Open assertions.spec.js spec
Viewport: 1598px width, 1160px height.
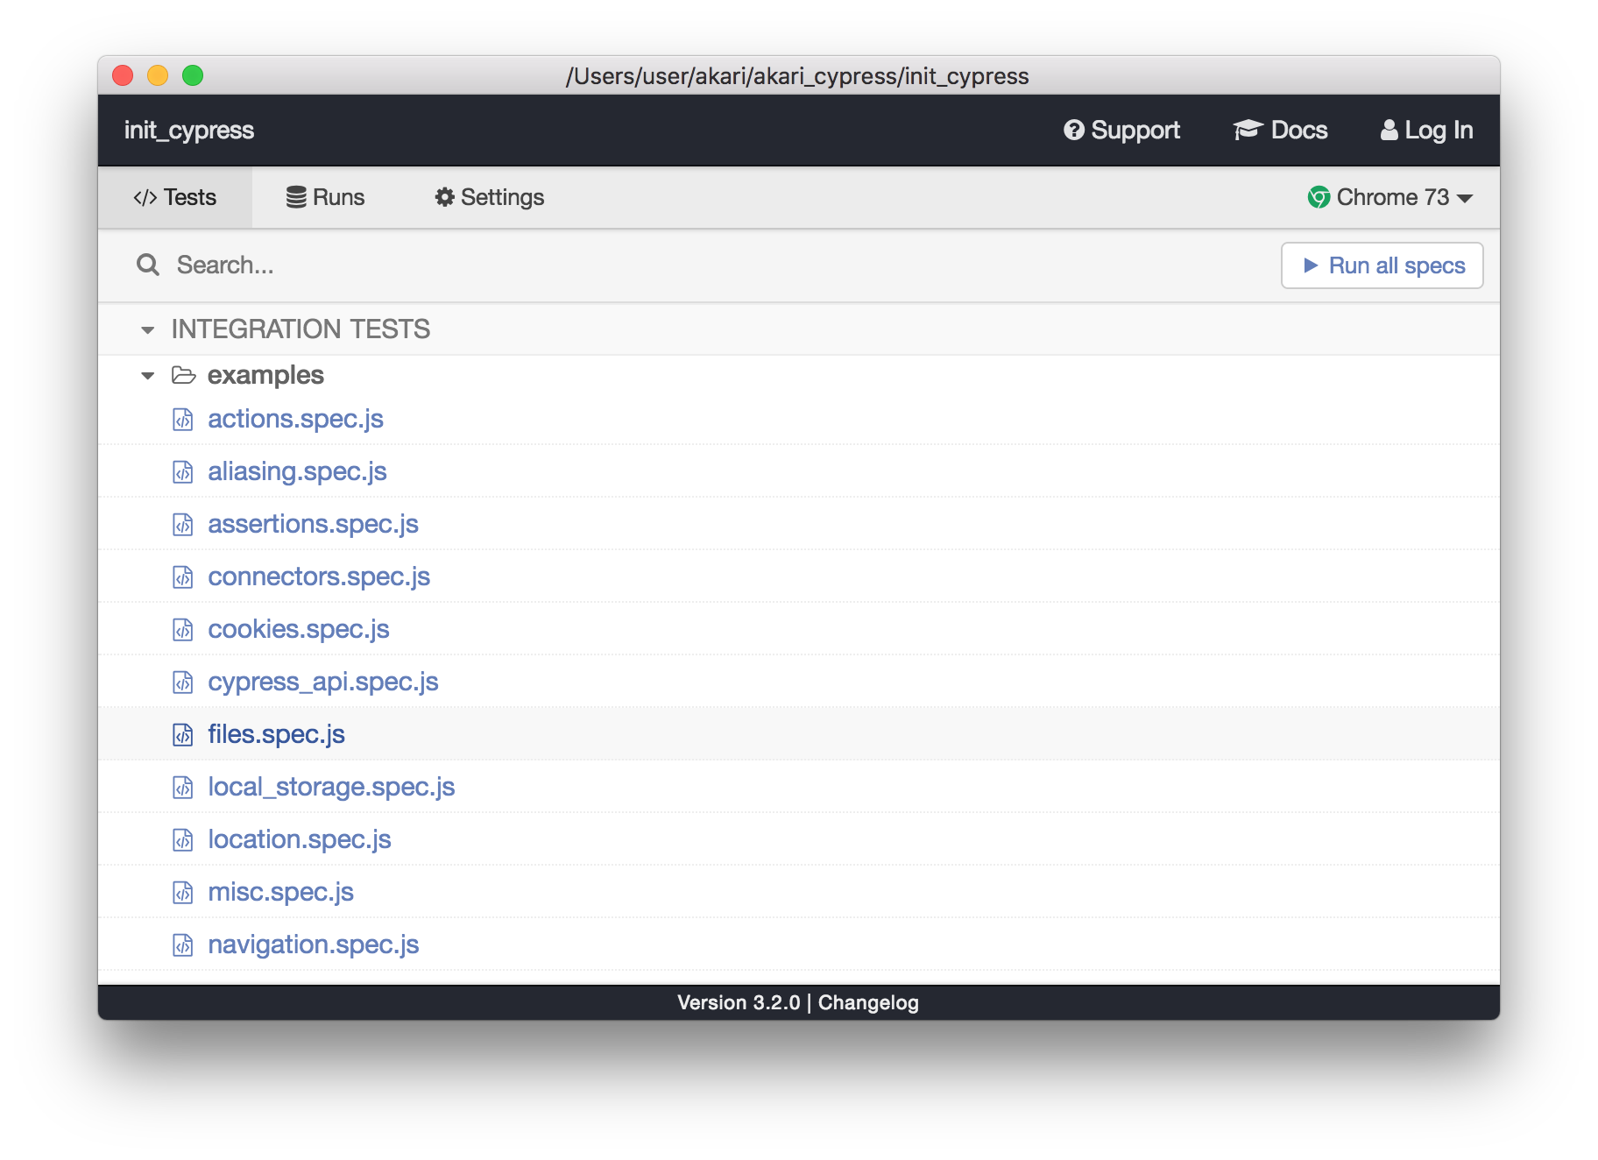coord(313,524)
